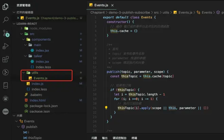Open the Run and Debug view
This screenshot has height=140, width=224.
[5, 46]
